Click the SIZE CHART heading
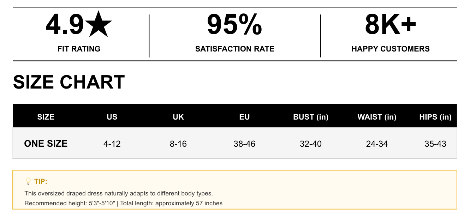The image size is (464, 218). 69,82
